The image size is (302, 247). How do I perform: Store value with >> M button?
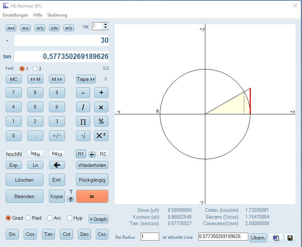pos(35,79)
